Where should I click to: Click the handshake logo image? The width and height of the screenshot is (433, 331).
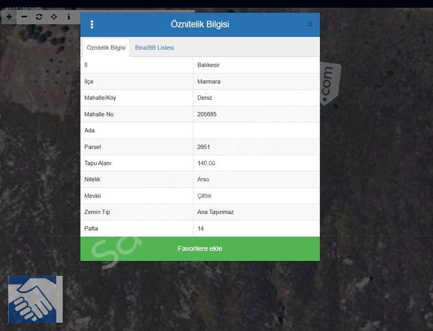(35, 299)
